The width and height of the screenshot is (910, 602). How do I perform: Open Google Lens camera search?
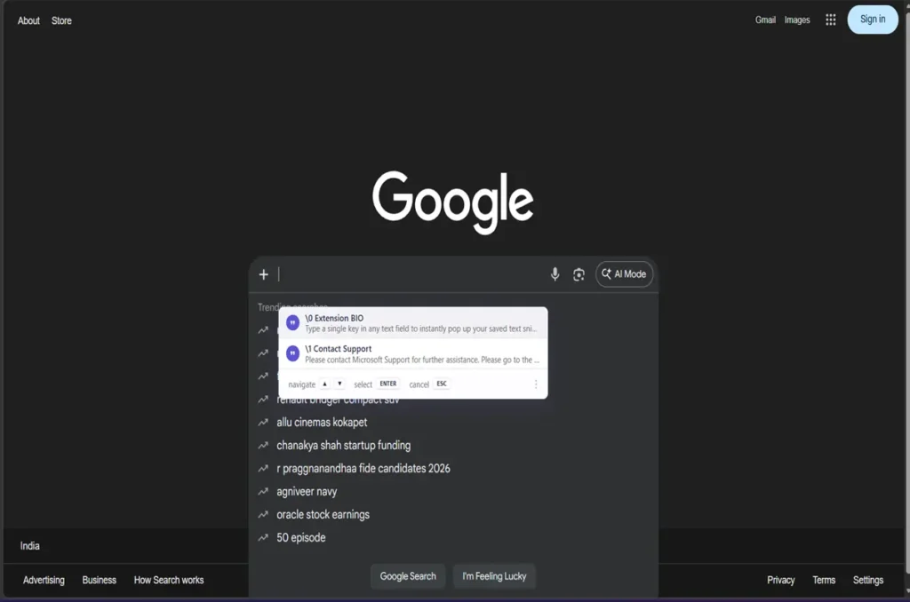point(579,273)
